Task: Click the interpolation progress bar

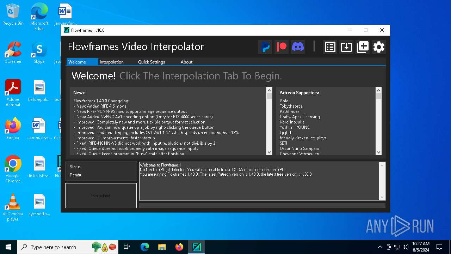Action: pyautogui.click(x=262, y=205)
